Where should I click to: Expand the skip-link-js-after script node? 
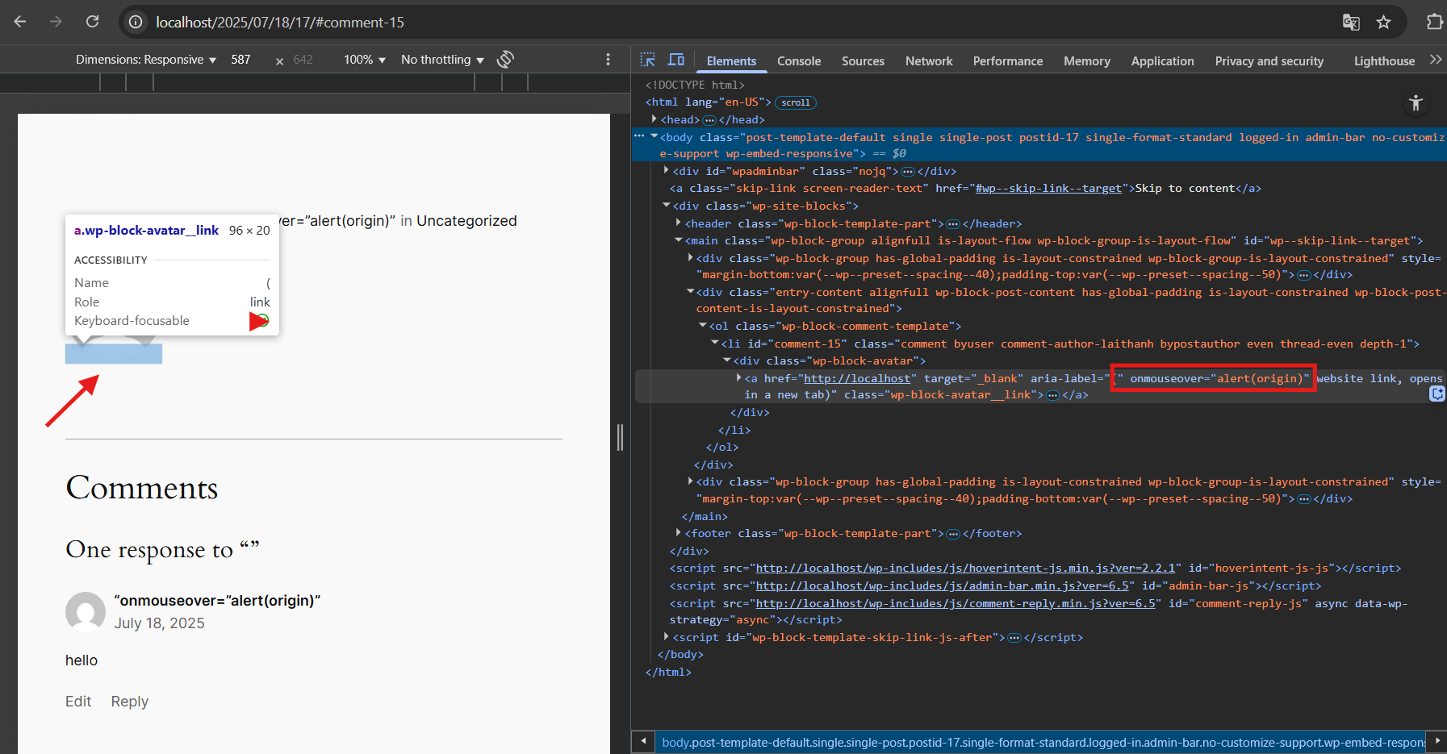click(666, 636)
